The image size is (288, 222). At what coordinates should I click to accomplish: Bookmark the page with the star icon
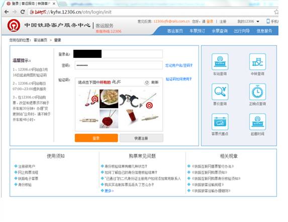(x=276, y=12)
